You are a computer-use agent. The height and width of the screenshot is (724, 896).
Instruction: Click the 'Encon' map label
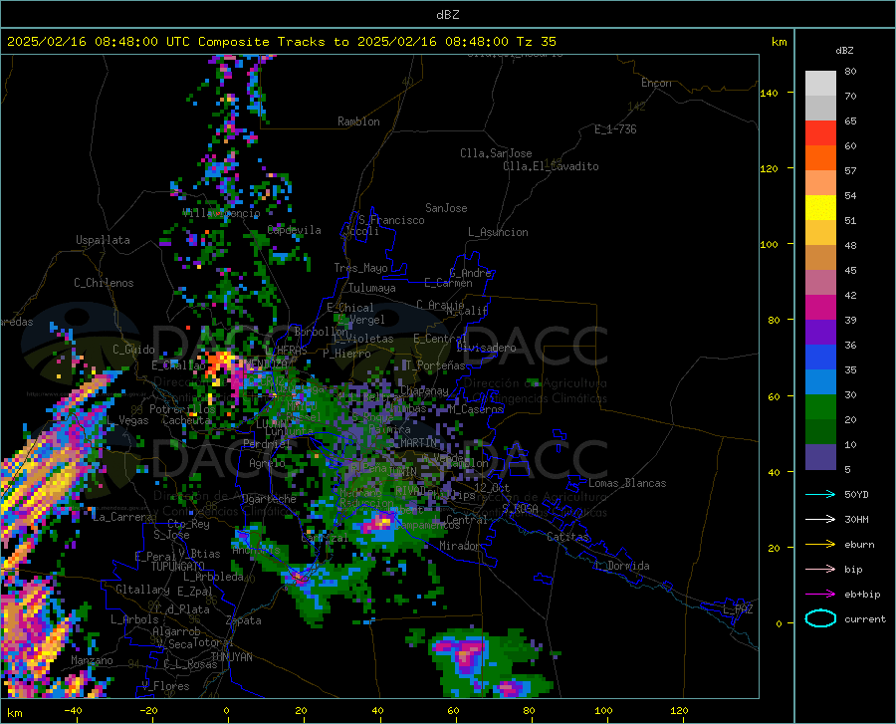point(656,83)
